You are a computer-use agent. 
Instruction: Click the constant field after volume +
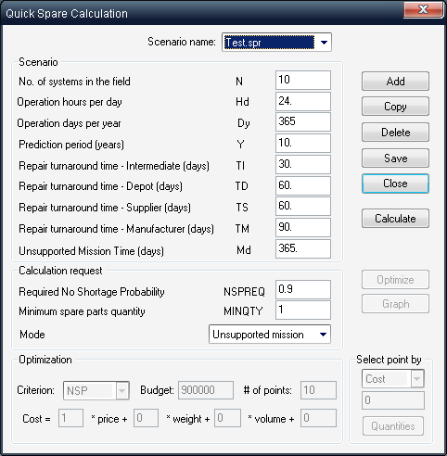coord(318,418)
